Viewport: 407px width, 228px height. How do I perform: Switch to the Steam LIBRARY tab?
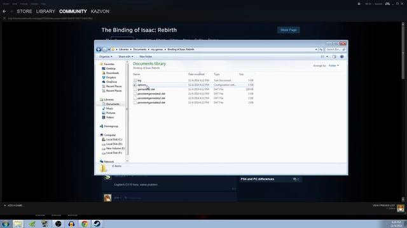point(46,11)
